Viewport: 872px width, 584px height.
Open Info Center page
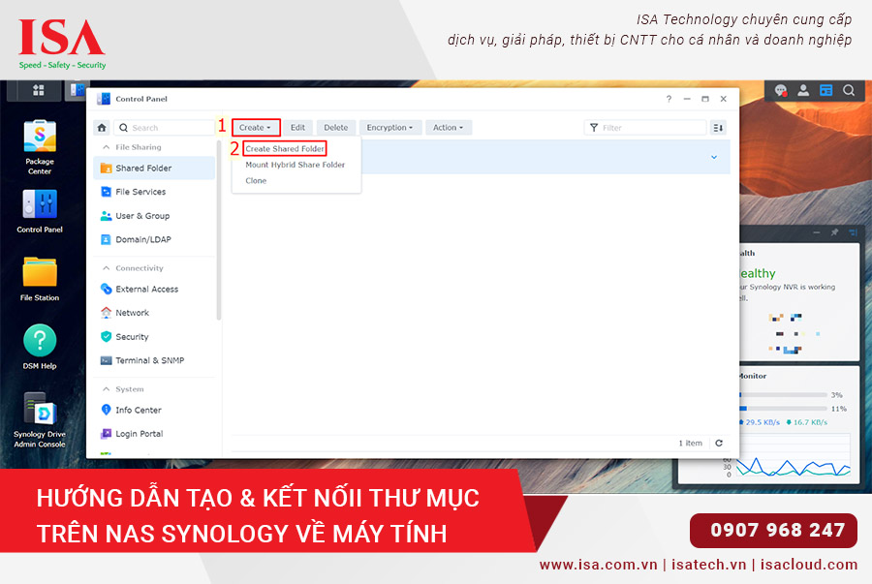(154, 410)
